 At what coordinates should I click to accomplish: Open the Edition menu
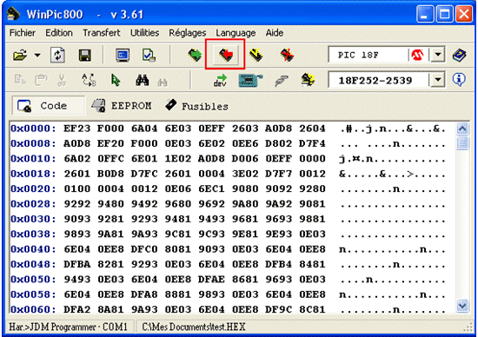pyautogui.click(x=59, y=33)
